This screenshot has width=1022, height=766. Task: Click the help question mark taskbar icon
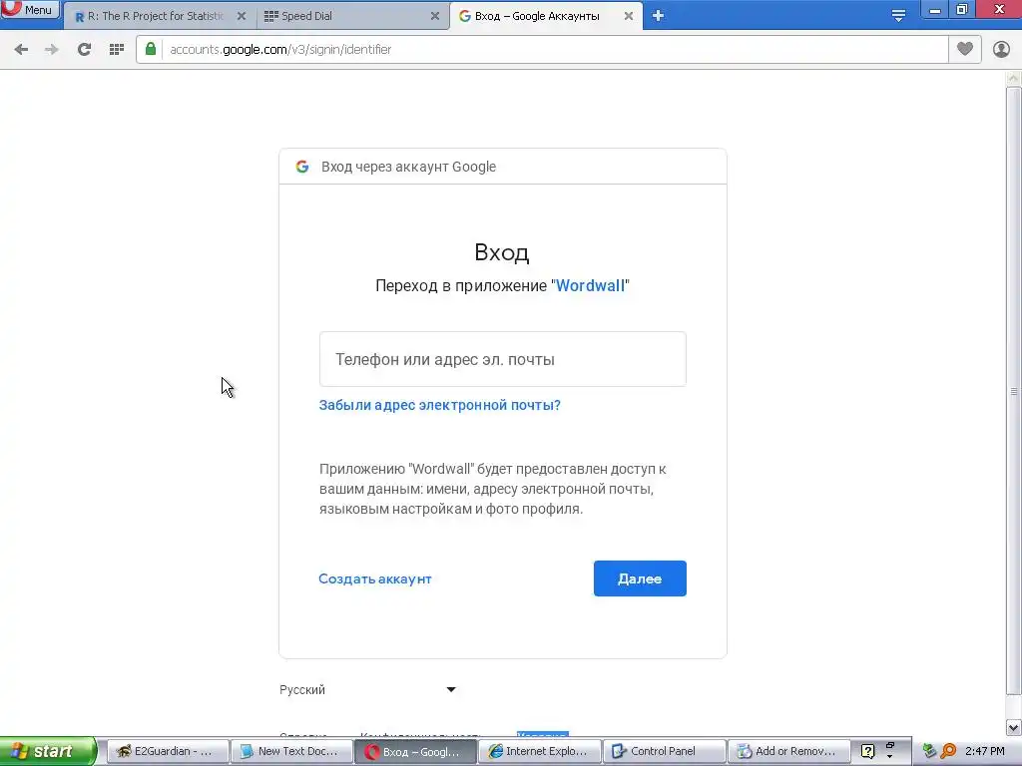[x=867, y=752]
